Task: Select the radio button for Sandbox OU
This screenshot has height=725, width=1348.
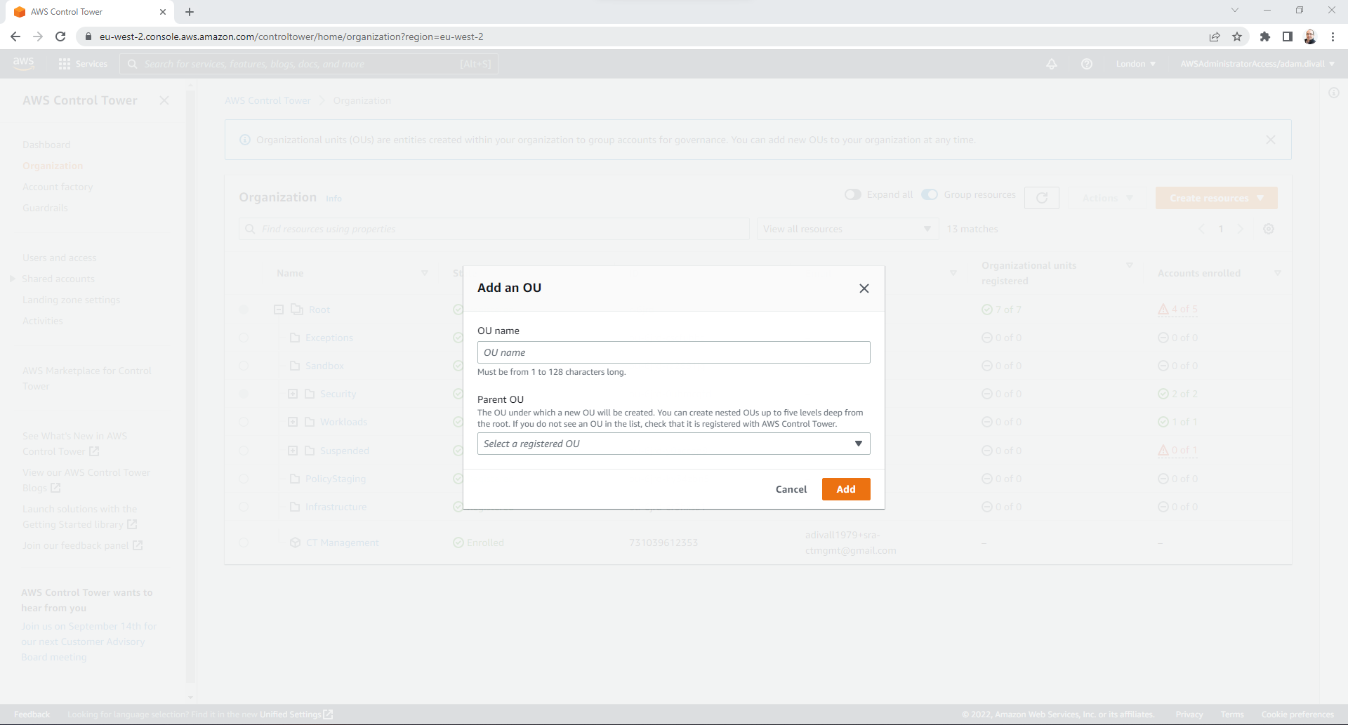Action: tap(244, 366)
